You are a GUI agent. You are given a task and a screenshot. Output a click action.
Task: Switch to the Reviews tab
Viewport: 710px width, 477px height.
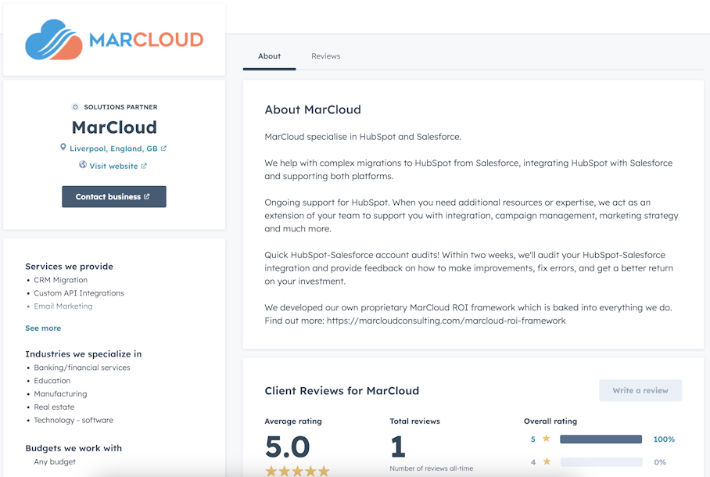point(325,56)
